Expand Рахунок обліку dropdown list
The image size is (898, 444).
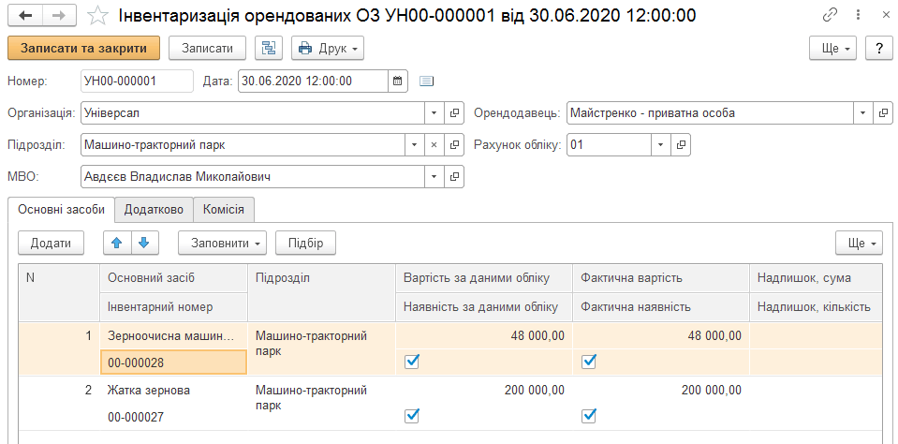tap(661, 145)
